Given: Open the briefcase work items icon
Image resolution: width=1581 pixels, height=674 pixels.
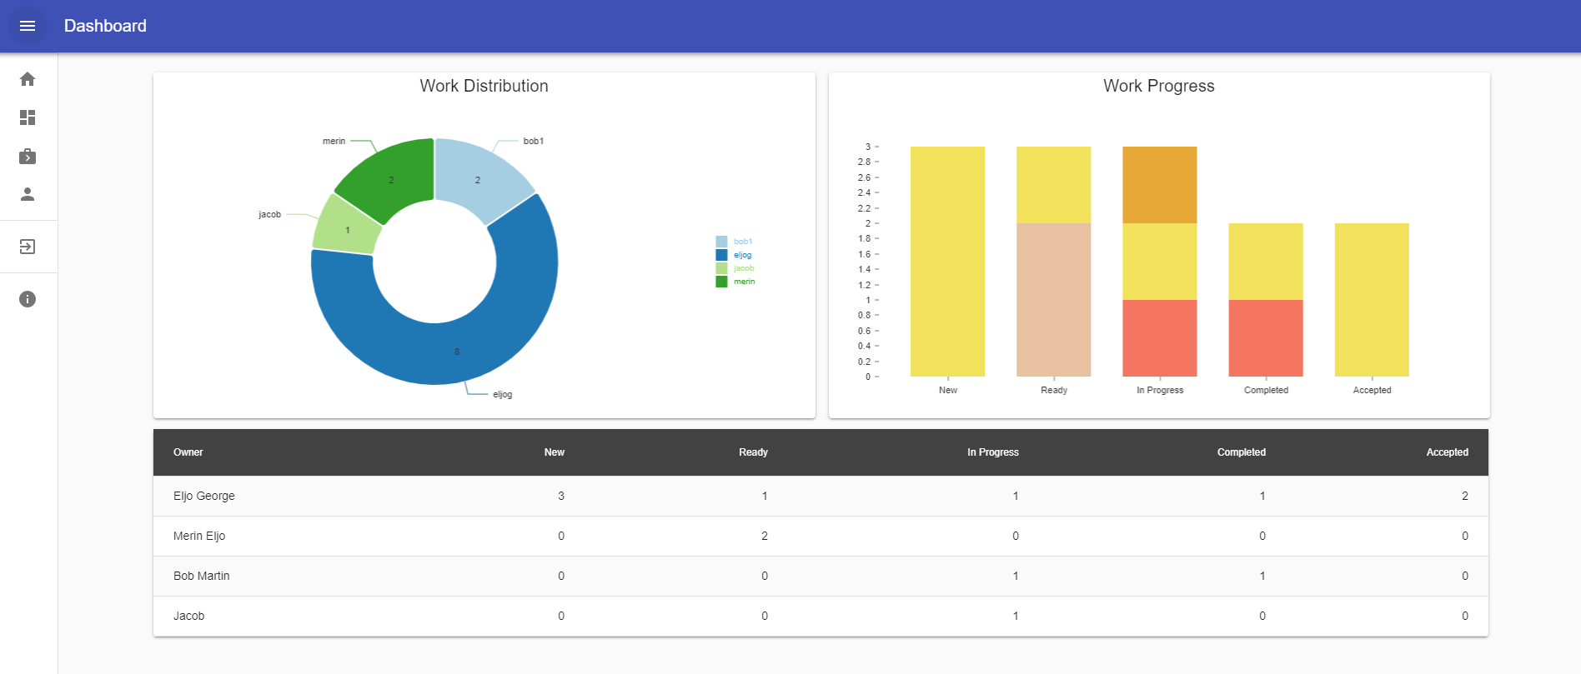Looking at the screenshot, I should pos(28,156).
